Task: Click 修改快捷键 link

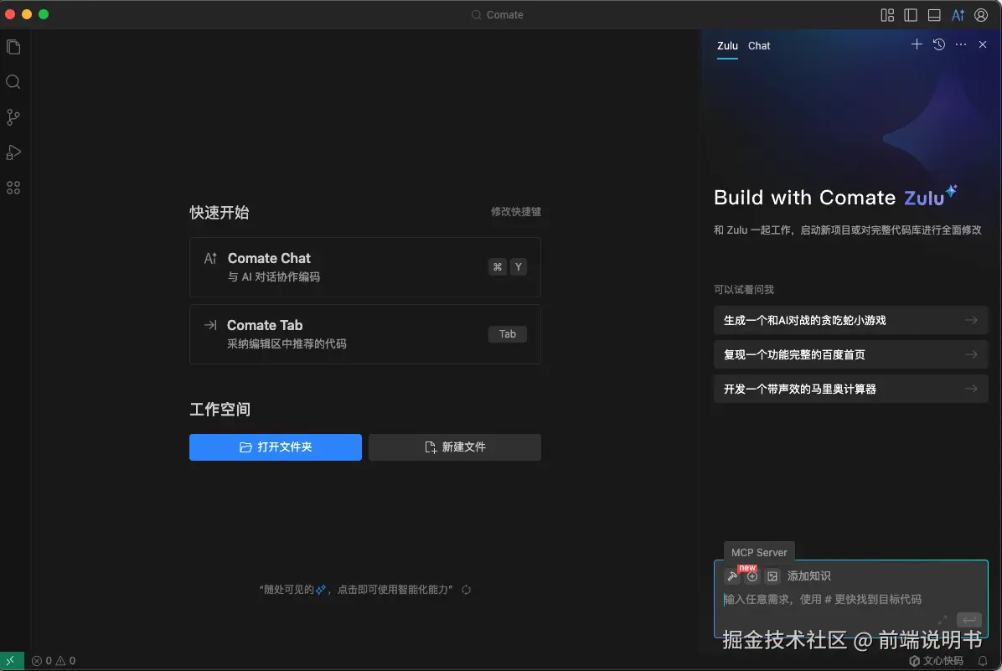Action: pyautogui.click(x=516, y=212)
